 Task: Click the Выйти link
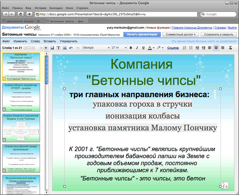tap(232, 28)
